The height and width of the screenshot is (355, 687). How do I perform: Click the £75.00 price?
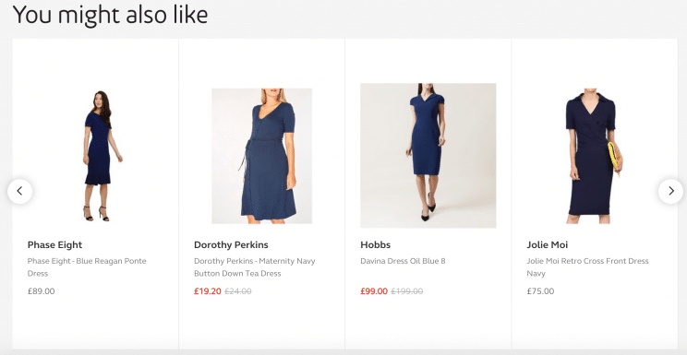tap(541, 291)
